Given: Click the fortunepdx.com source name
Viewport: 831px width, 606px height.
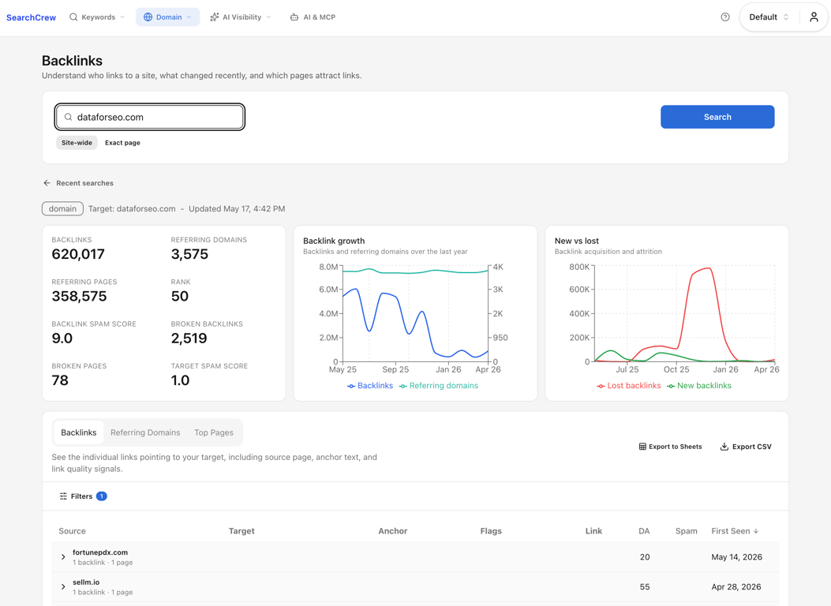Looking at the screenshot, I should (100, 552).
